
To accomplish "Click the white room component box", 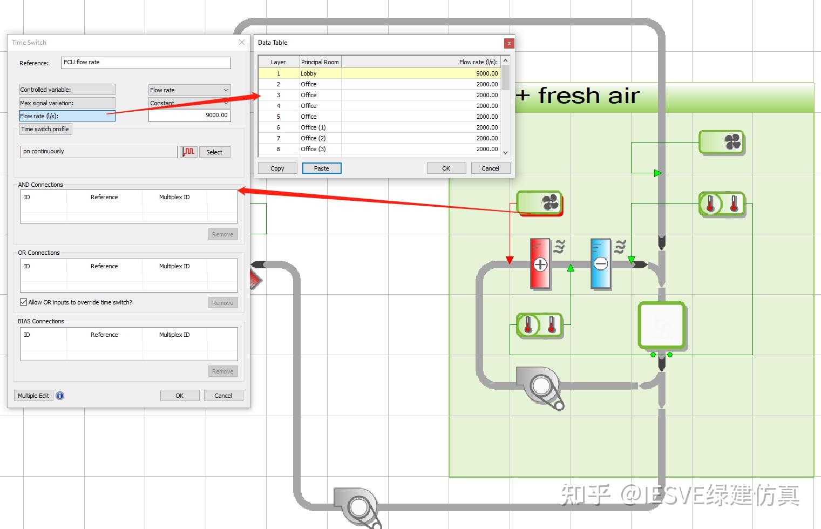I will click(662, 325).
